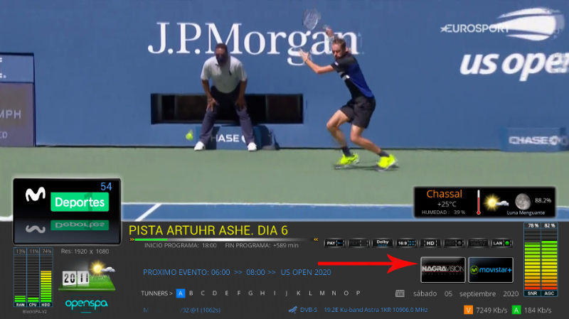
Task: Click the Luna Menguante label
Action: (526, 213)
